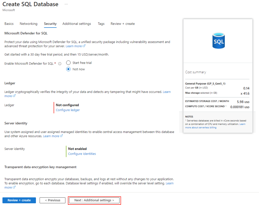Click the 5.98 USD estimated storage cost
The image size is (259, 205).
[243, 102]
